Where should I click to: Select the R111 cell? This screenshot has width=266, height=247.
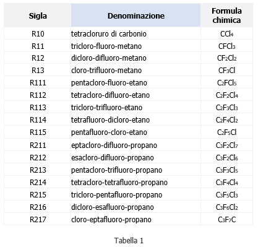(x=38, y=82)
